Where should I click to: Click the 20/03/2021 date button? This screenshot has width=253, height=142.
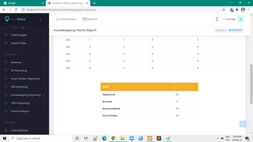click(x=235, y=30)
